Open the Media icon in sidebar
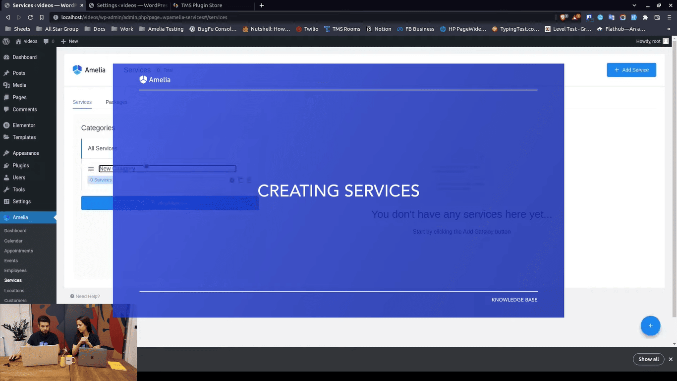Screen dimensions: 677x381 point(6,85)
